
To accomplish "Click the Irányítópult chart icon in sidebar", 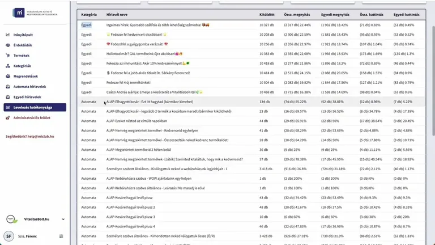I will 8,35.
